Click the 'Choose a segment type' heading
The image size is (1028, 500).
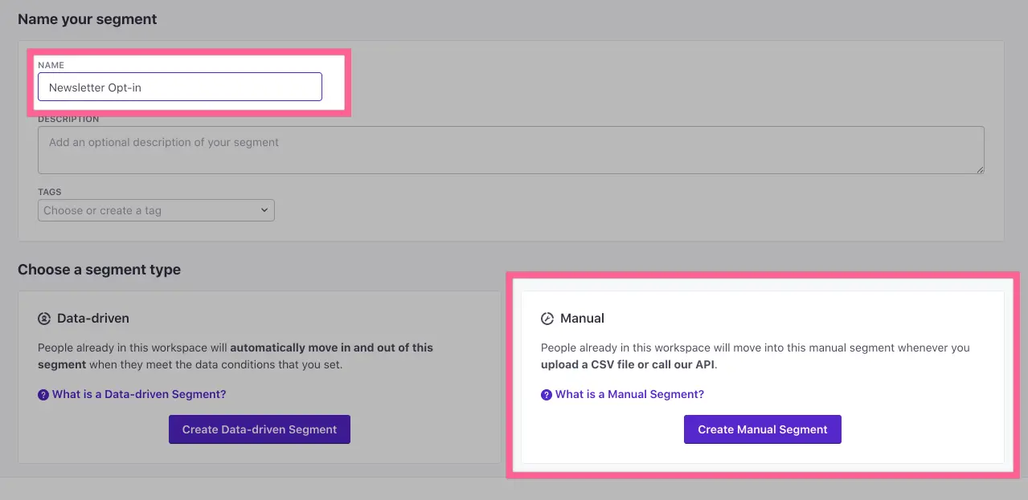[99, 270]
